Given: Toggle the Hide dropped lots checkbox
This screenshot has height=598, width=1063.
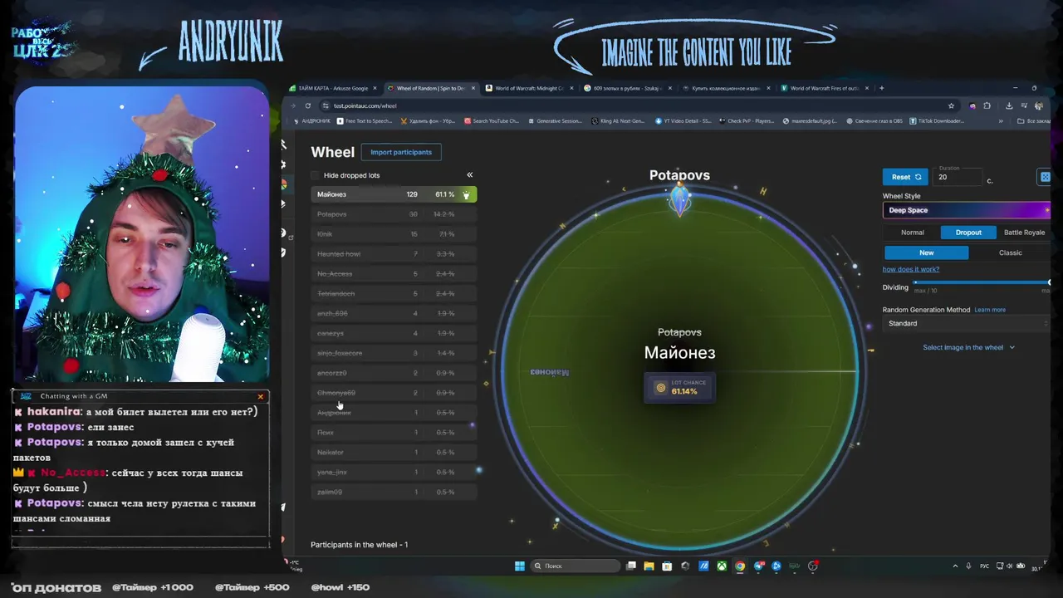Looking at the screenshot, I should (x=315, y=175).
